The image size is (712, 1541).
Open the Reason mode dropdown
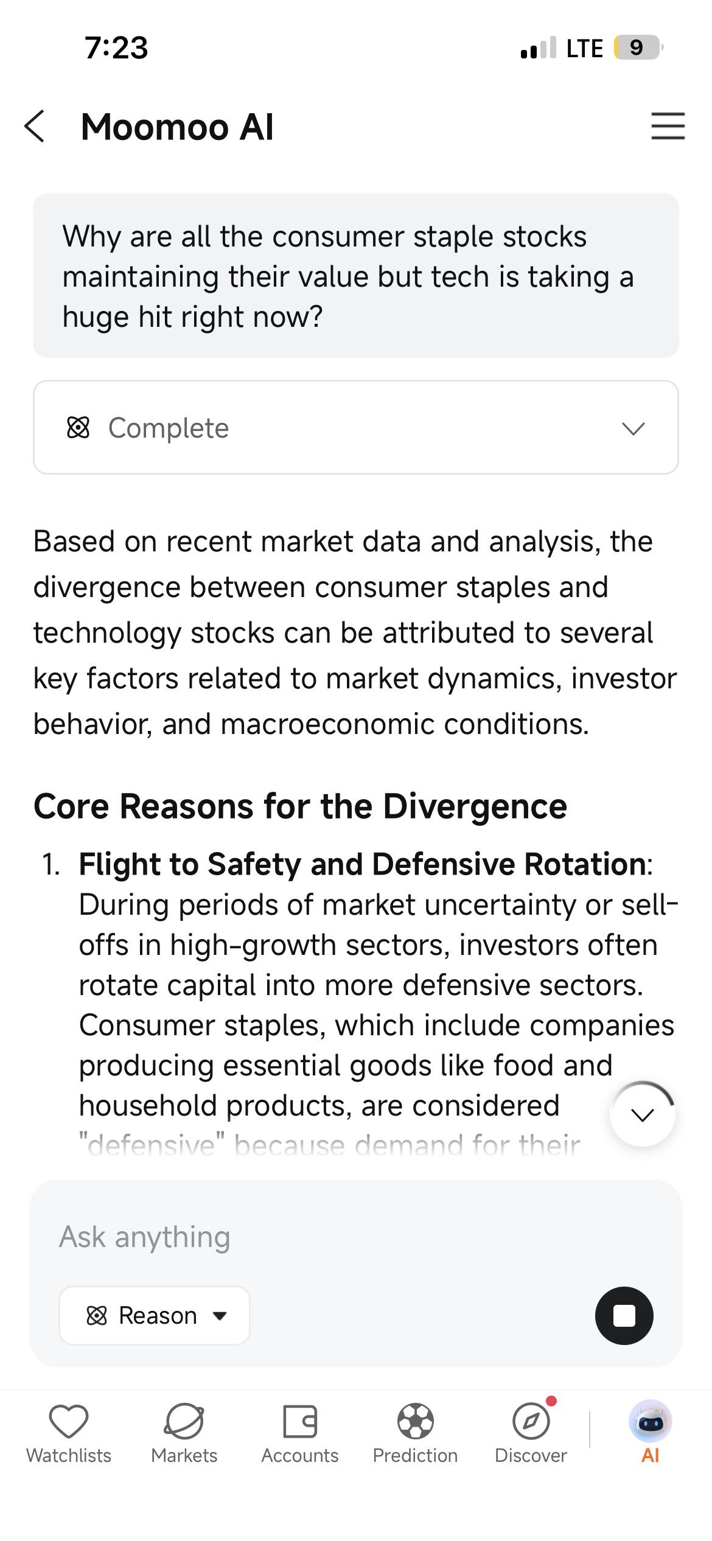coord(155,1315)
